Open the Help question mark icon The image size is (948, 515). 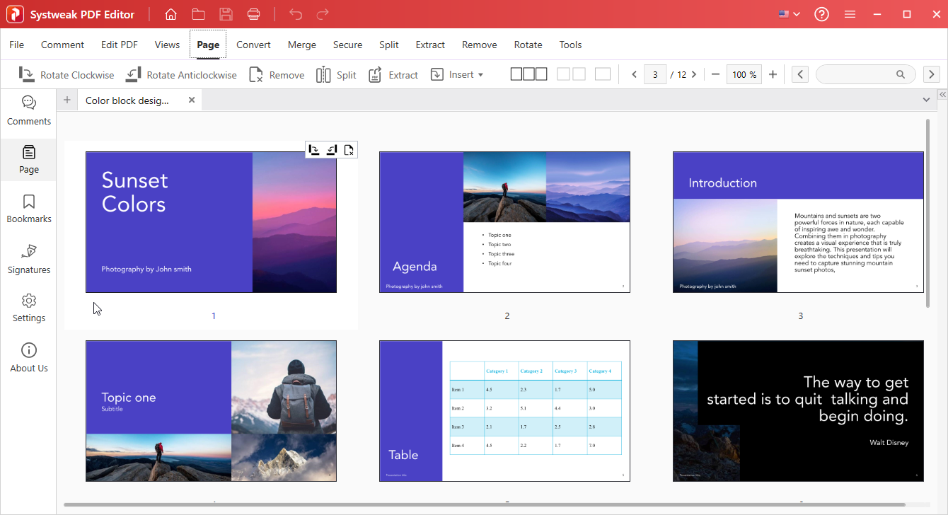(821, 14)
